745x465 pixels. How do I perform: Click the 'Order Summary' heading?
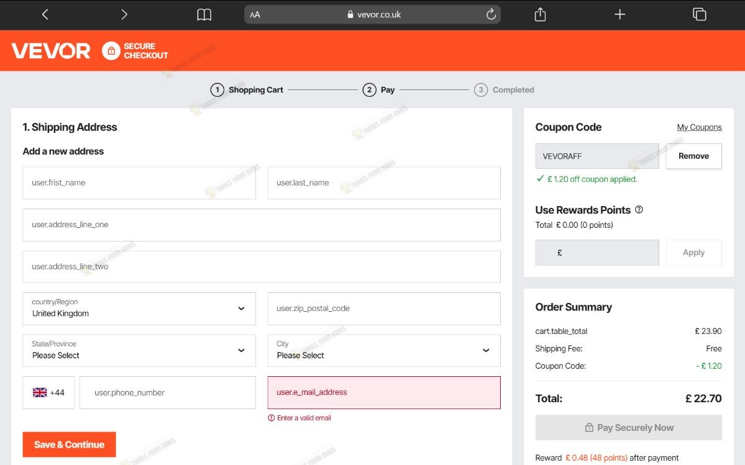point(574,307)
